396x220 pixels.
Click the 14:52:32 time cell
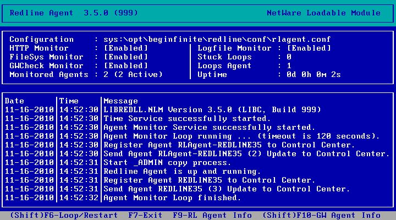79,198
